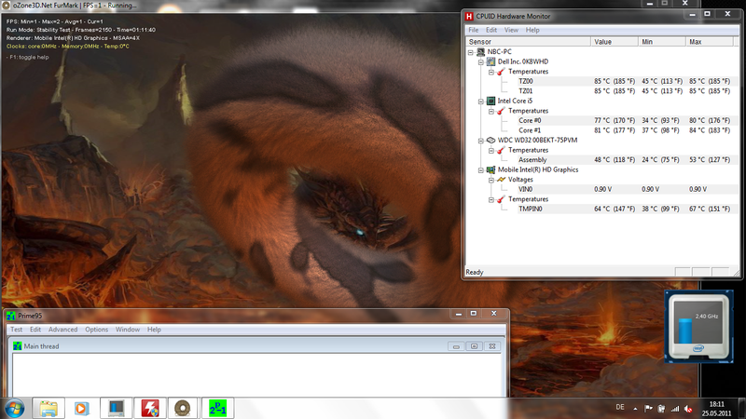Image resolution: width=746 pixels, height=419 pixels.
Task: Open Edit menu in Hardware Monitor
Action: click(491, 30)
